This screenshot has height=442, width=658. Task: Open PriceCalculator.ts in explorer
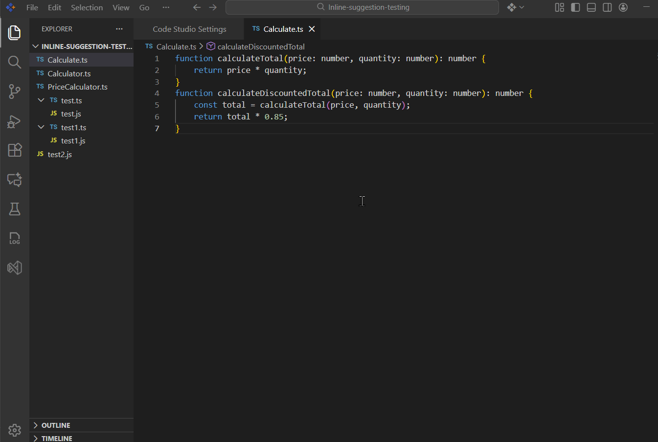[x=77, y=87]
